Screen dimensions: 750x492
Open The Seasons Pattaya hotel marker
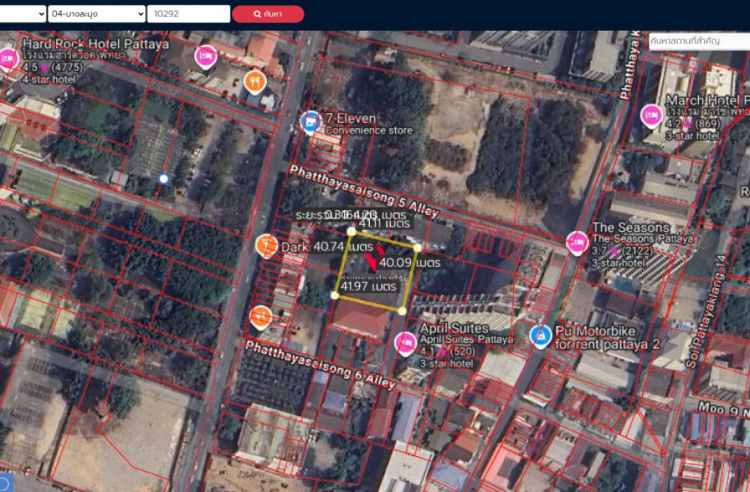(577, 242)
